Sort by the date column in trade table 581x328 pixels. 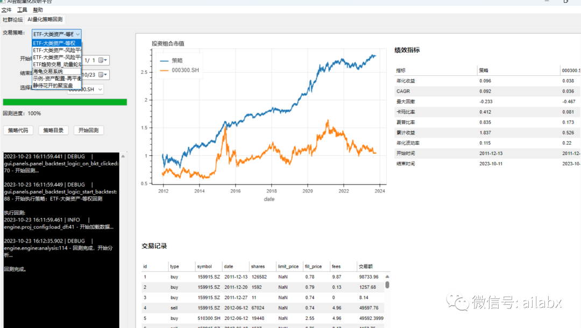point(236,266)
